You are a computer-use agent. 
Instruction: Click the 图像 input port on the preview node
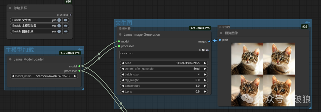[x=220, y=40]
